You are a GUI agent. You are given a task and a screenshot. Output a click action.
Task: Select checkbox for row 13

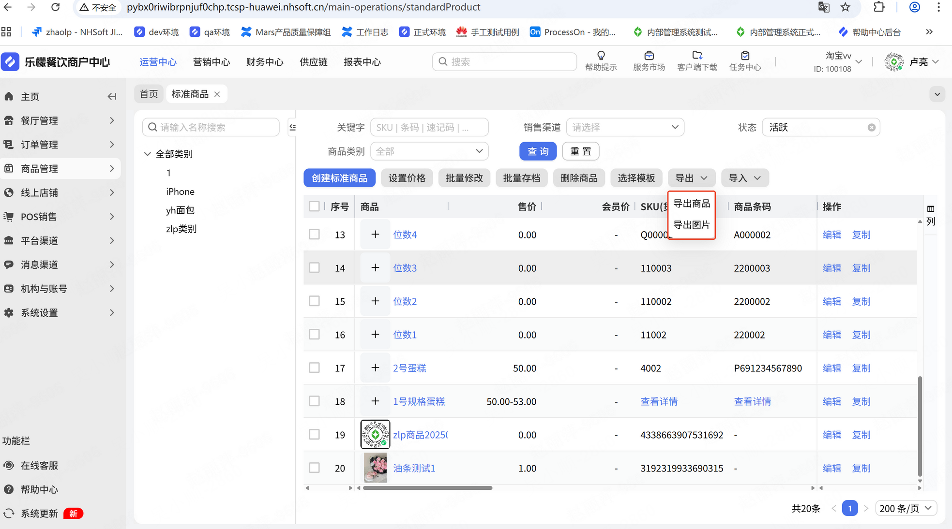pos(314,235)
